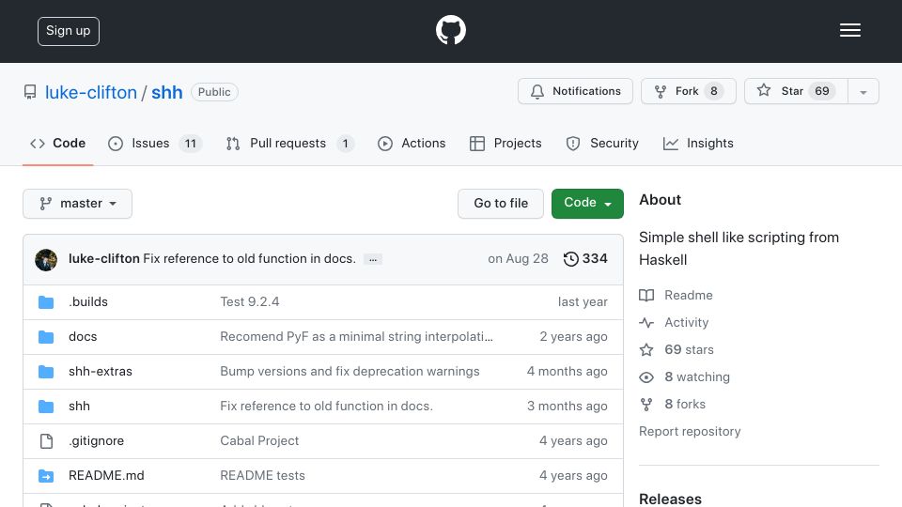Fork the repository with the Fork button
This screenshot has height=507, width=902.
point(689,91)
